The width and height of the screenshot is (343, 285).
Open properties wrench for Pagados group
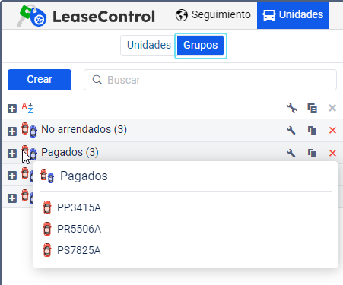pos(291,153)
